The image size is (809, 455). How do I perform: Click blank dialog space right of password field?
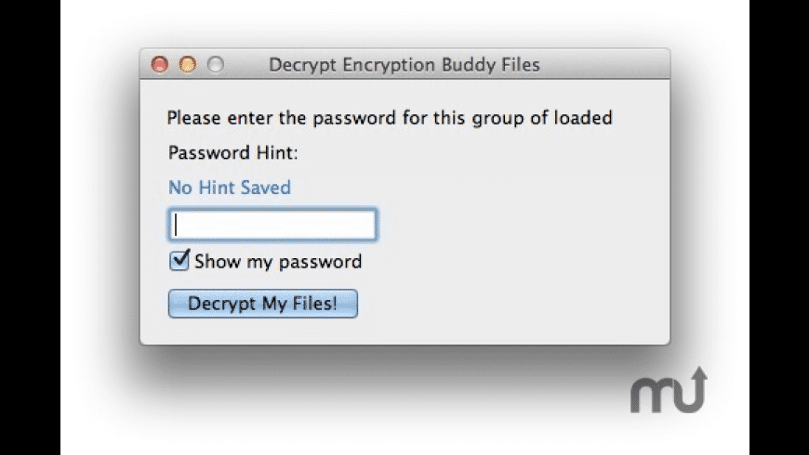click(521, 225)
